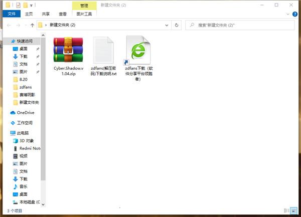Open the 赛博阴影 folder in sidebar
The width and height of the screenshot is (301, 217).
click(27, 95)
